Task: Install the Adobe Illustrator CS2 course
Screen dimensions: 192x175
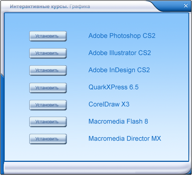Action: (48, 53)
